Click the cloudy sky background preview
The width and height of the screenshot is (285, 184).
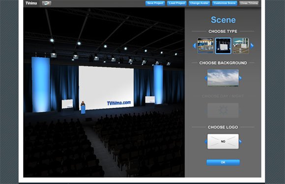[x=223, y=78]
